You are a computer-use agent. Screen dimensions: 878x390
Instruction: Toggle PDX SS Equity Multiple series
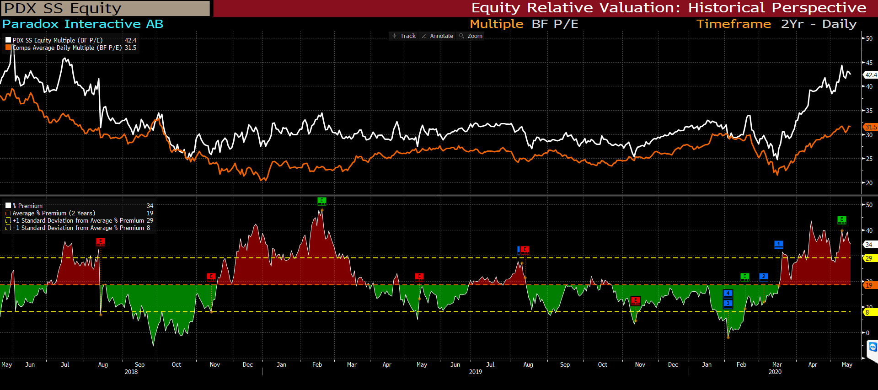[x=8, y=40]
